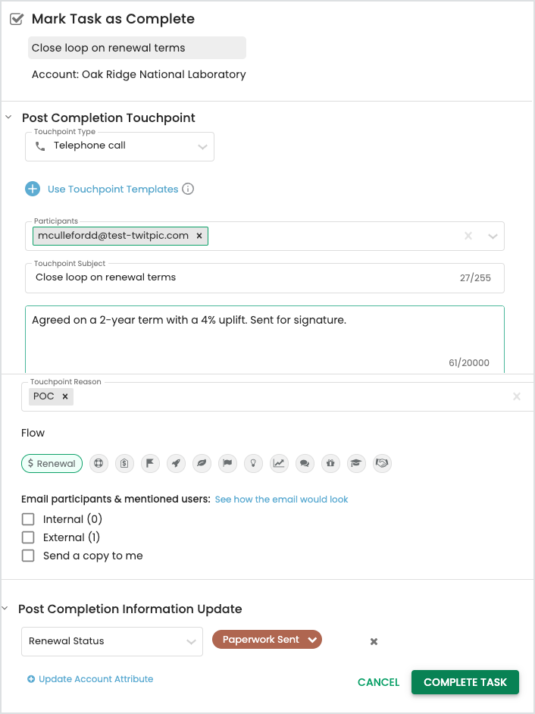Select the line chart flow icon
Viewport: 535px width, 714px height.
coord(279,464)
